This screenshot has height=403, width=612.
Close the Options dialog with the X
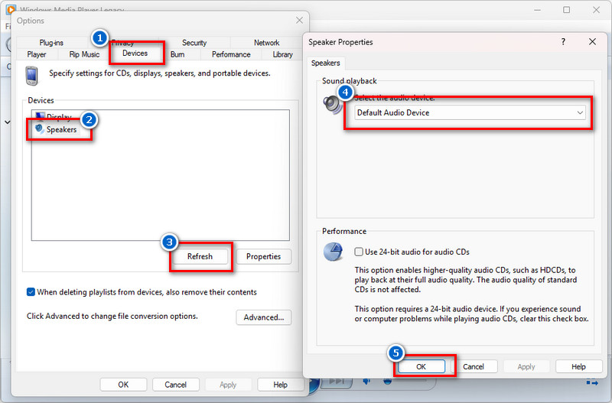click(299, 21)
